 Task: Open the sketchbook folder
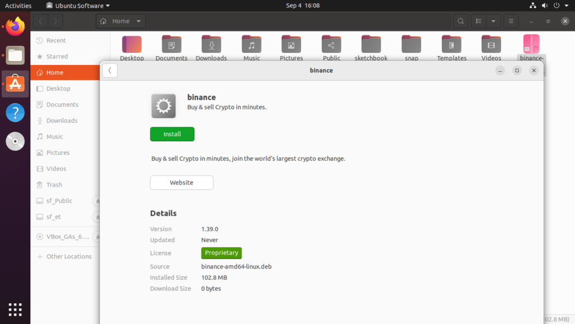371,48
